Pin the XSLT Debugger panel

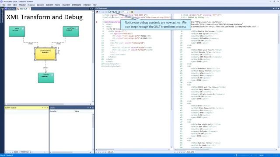point(276,8)
